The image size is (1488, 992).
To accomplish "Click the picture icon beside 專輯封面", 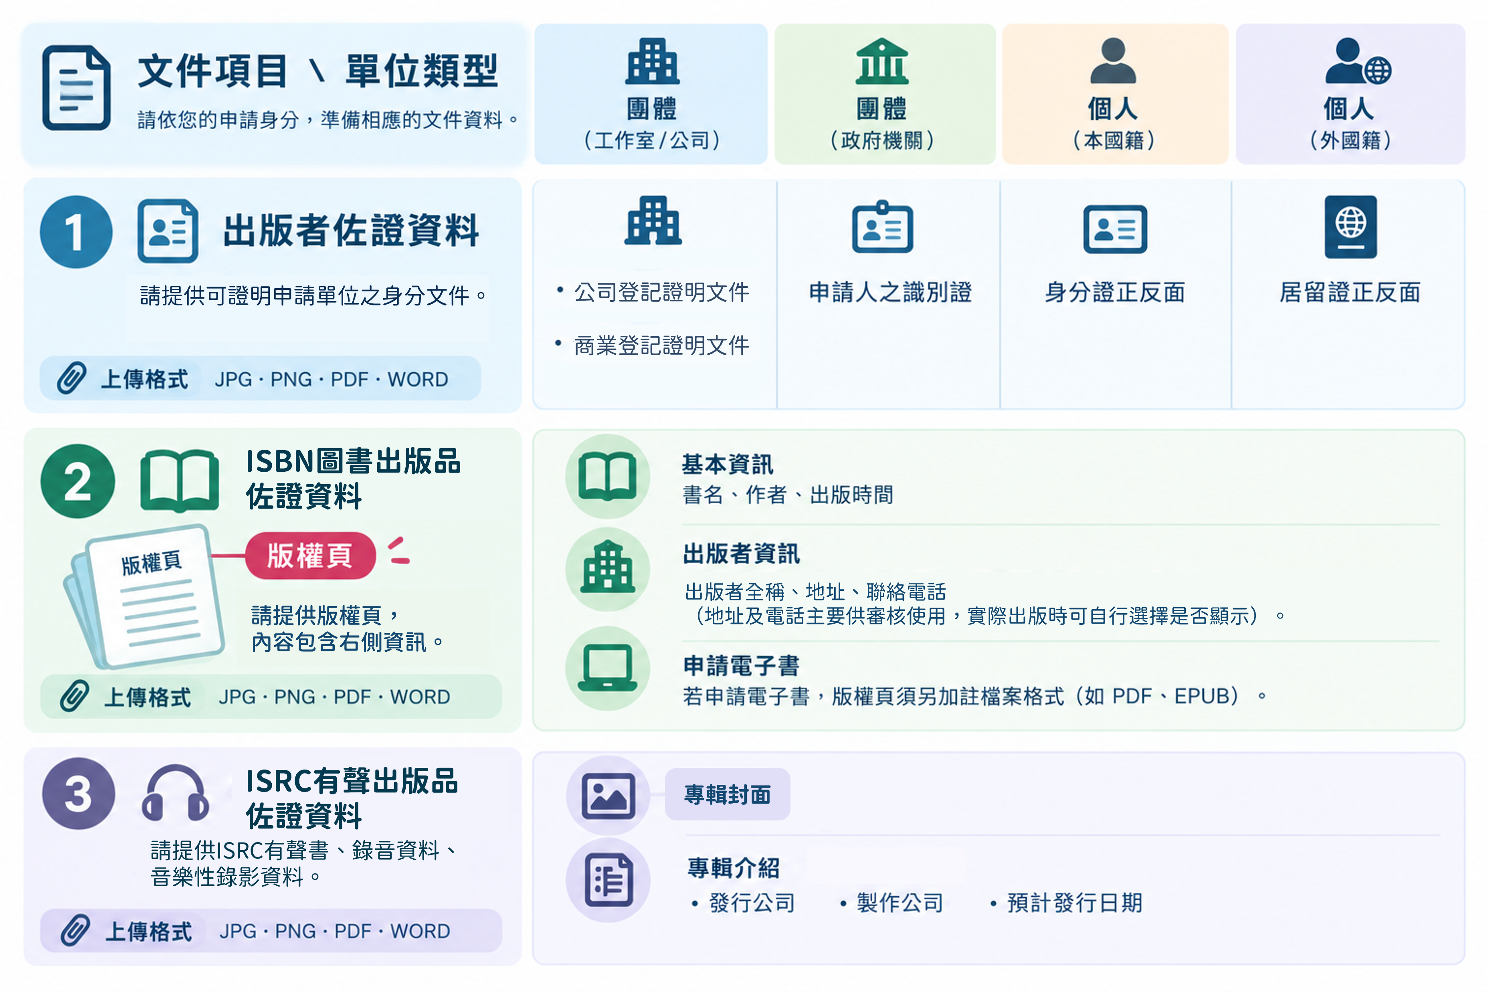I will coord(608,795).
